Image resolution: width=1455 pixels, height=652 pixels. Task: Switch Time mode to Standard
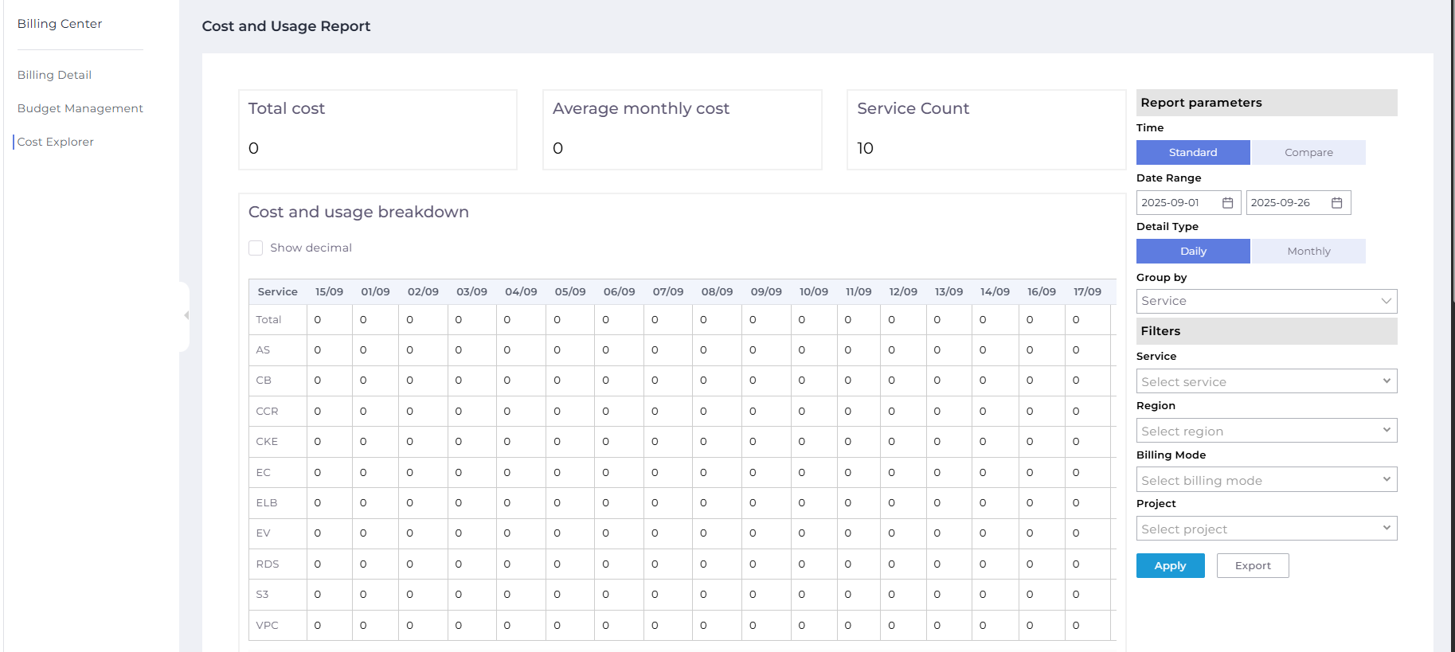[1193, 152]
